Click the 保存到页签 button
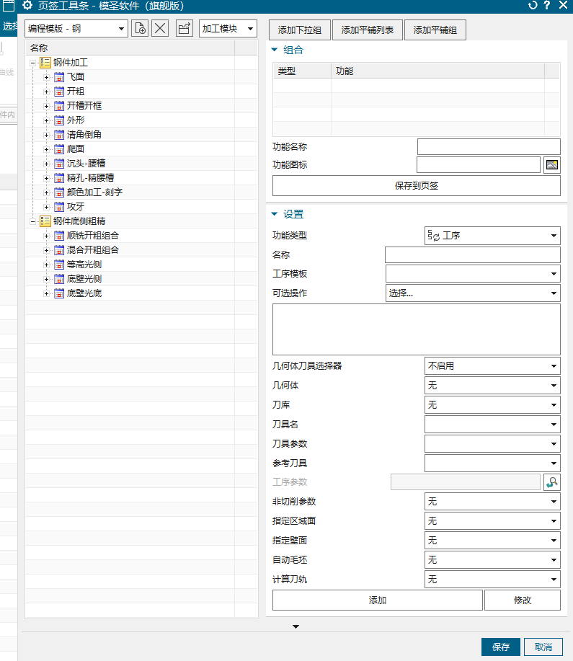The height and width of the screenshot is (661, 573). point(417,185)
